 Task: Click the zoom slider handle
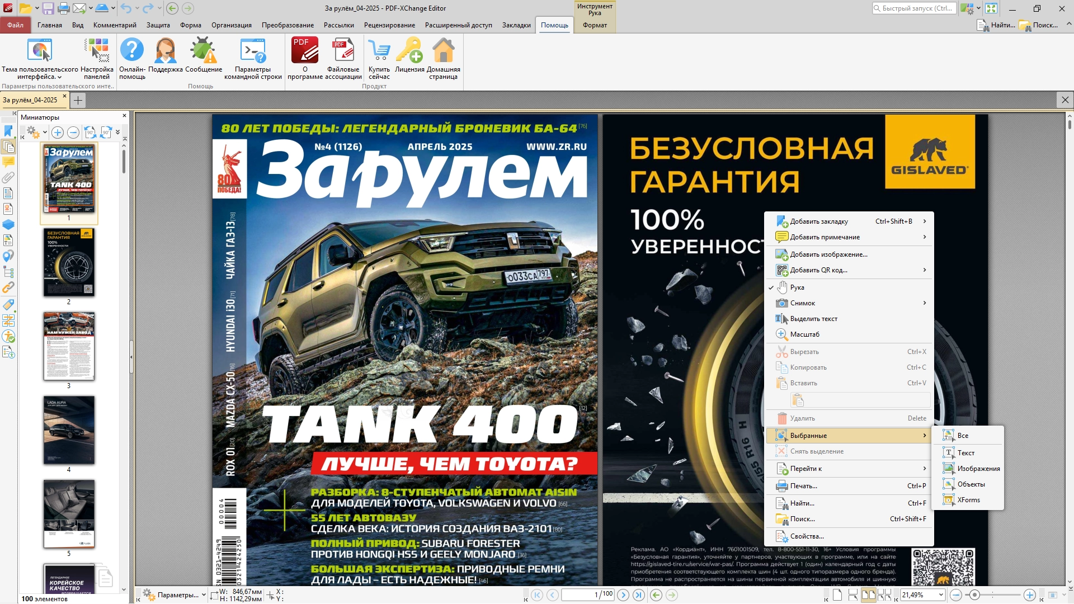[x=974, y=595]
